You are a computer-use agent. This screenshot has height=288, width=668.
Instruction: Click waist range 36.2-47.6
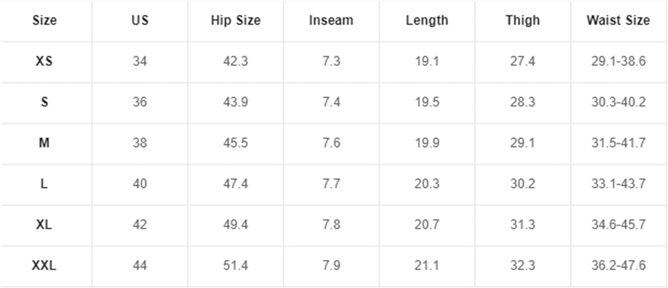(618, 266)
